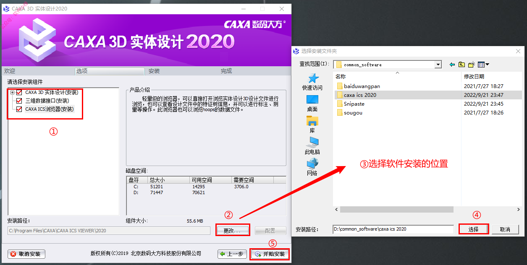Image resolution: width=527 pixels, height=265 pixels.
Task: Click the date 2021/7/27 18:26
Action: [484, 112]
